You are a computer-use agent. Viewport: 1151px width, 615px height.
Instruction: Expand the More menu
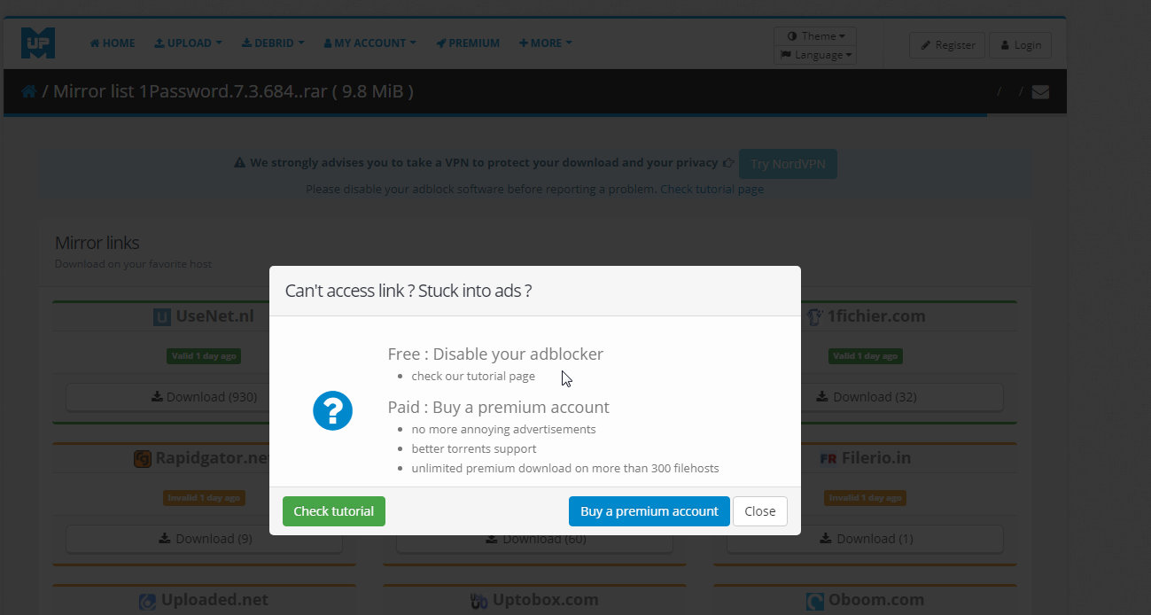click(x=546, y=43)
